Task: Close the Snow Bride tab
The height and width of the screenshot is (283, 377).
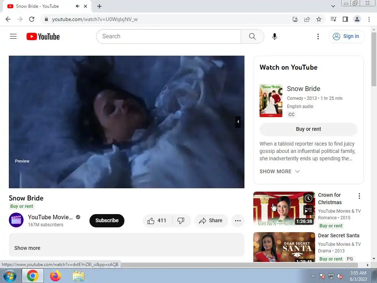Action: click(x=85, y=6)
